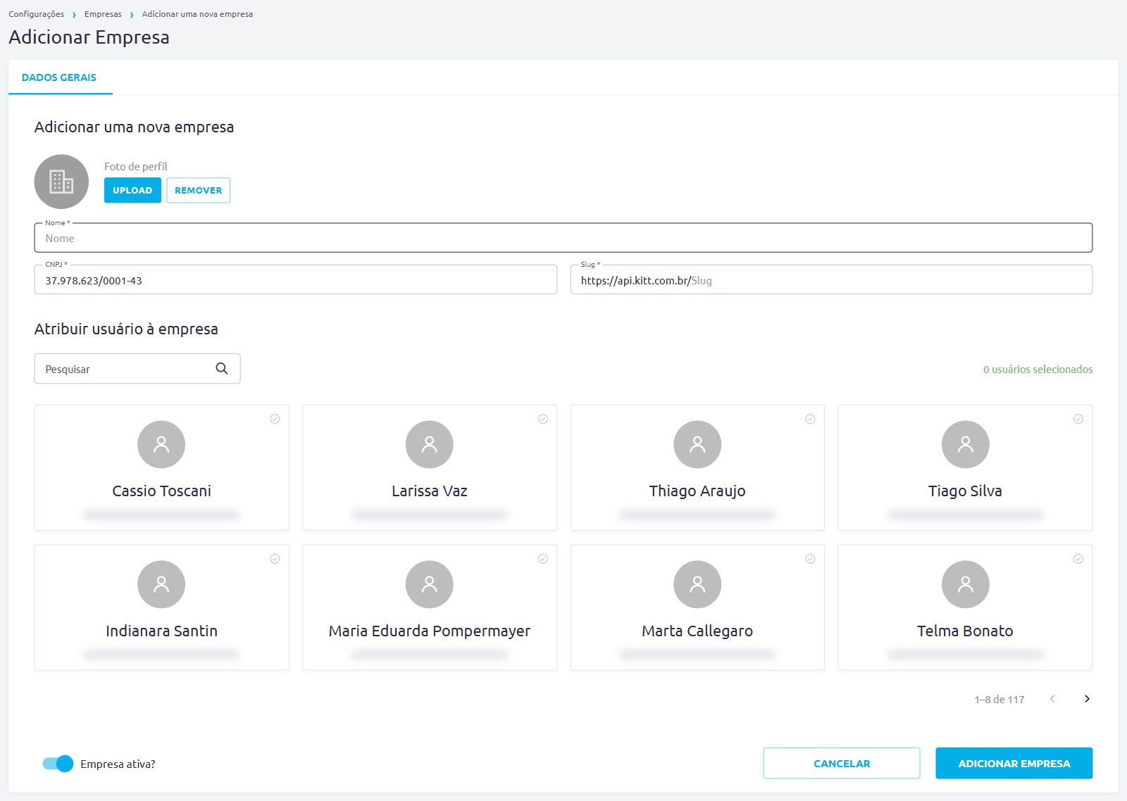Select Maria Eduarda Pompermayer using check mark
The width and height of the screenshot is (1127, 801).
tap(543, 559)
